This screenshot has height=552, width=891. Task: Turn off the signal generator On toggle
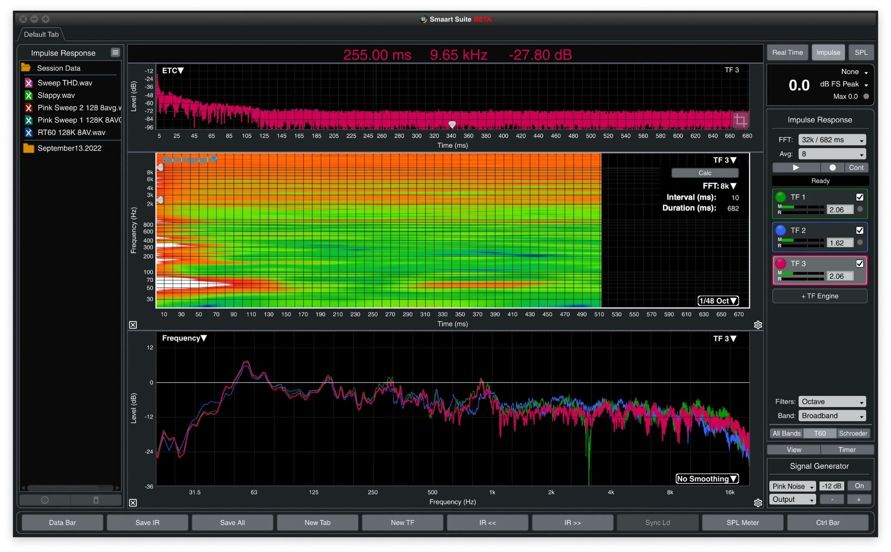(x=859, y=486)
